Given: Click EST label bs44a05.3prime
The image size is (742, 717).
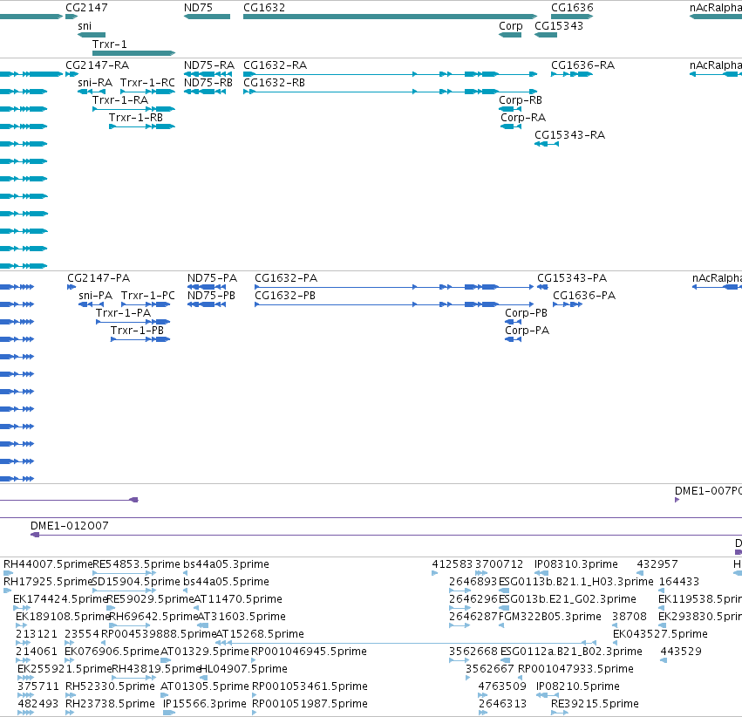Looking at the screenshot, I should click(x=226, y=564).
